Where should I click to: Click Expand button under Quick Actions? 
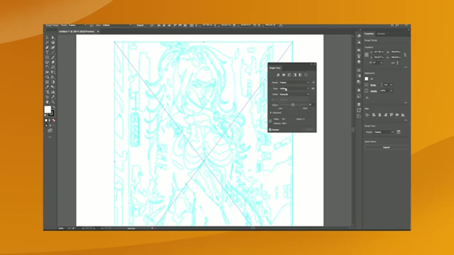386,147
